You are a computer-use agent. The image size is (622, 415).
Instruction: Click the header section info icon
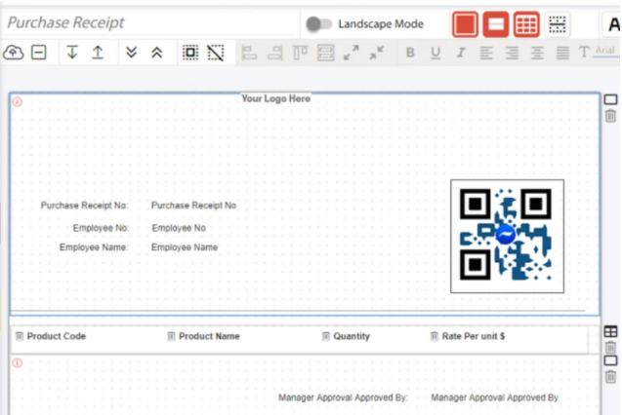pyautogui.click(x=18, y=102)
